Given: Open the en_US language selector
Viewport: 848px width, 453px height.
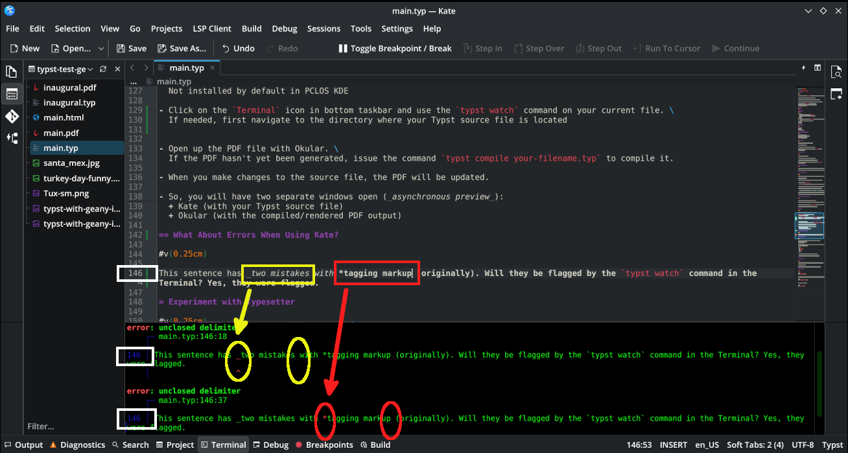Looking at the screenshot, I should [707, 445].
